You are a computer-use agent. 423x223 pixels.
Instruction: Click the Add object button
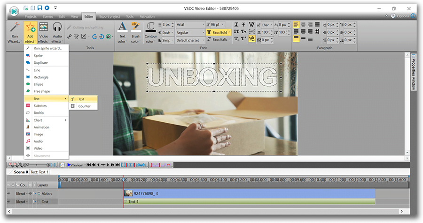[30, 33]
